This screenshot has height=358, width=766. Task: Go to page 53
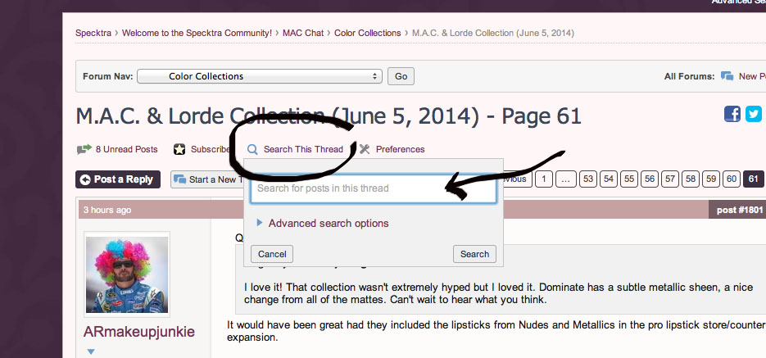click(x=588, y=179)
